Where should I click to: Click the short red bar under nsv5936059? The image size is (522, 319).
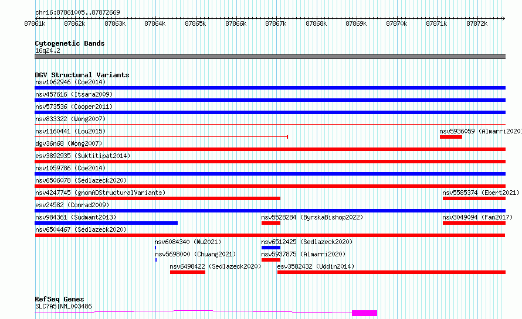pyautogui.click(x=451, y=137)
